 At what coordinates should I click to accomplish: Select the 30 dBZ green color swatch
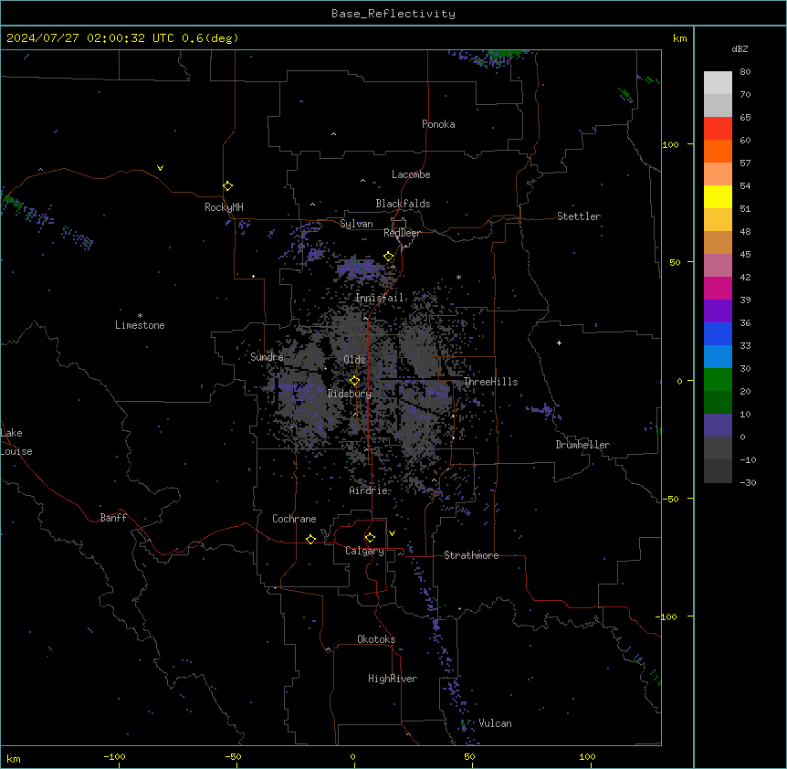click(718, 380)
